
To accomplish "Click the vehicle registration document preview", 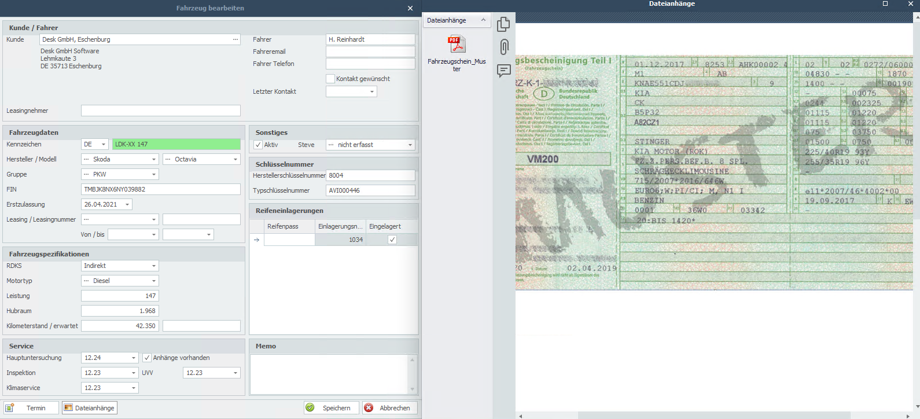I will pyautogui.click(x=714, y=172).
